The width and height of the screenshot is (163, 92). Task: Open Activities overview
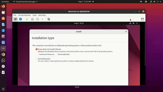click(x=5, y=2)
